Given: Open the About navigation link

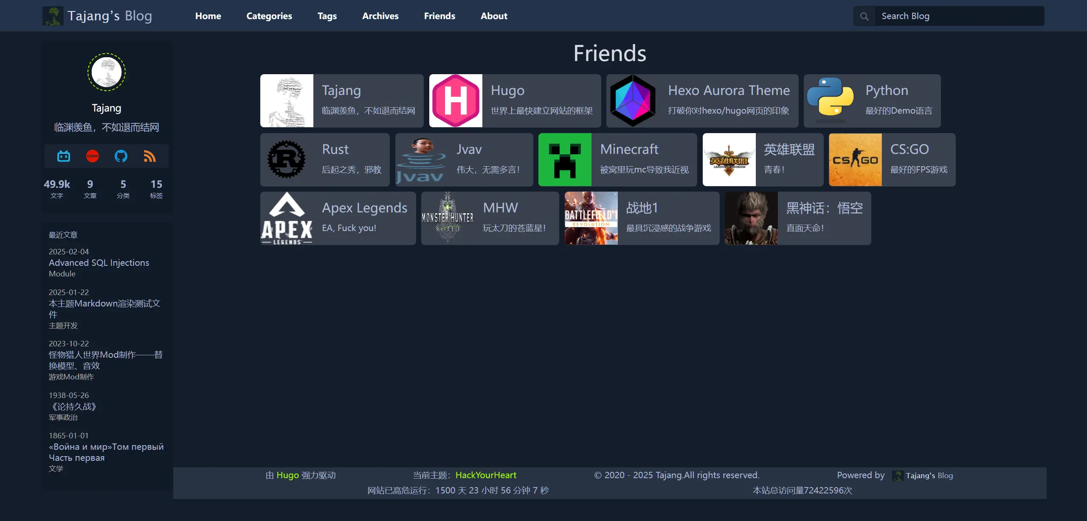Looking at the screenshot, I should click(x=494, y=16).
